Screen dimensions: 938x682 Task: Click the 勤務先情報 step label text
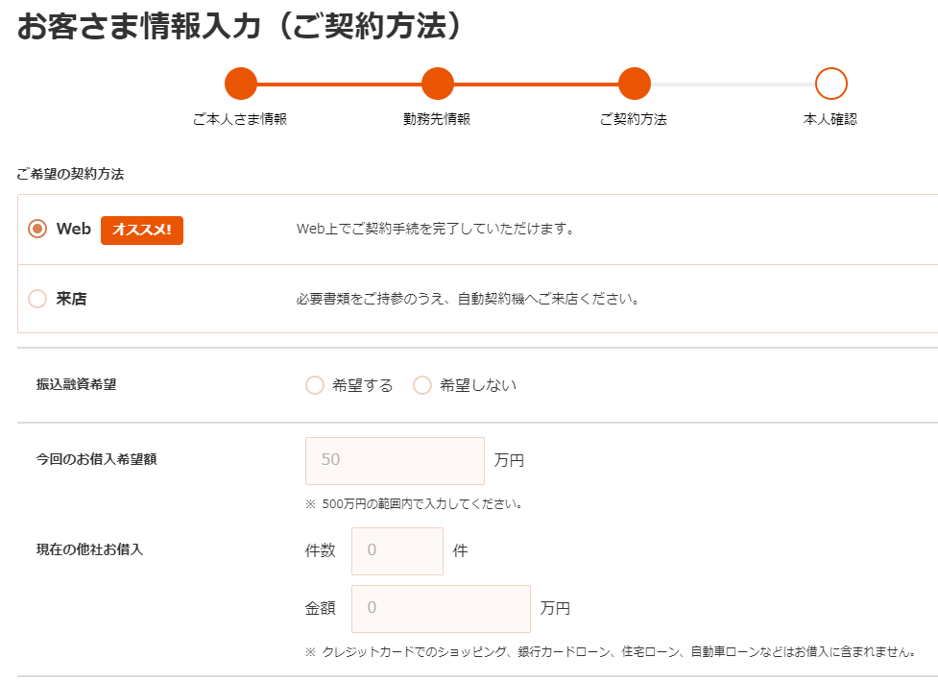click(x=437, y=120)
